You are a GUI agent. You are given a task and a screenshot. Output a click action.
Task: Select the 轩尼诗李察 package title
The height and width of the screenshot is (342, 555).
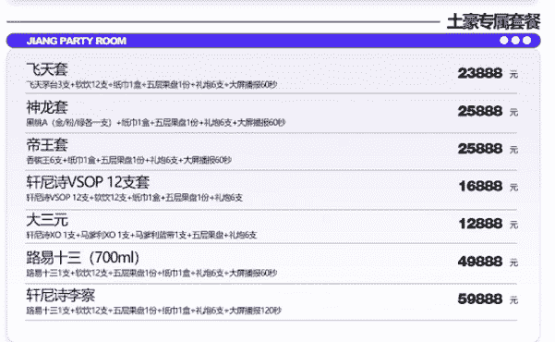pyautogui.click(x=61, y=295)
